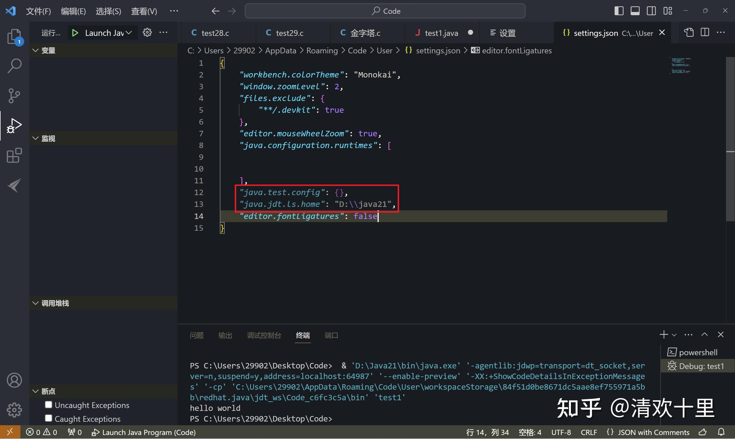Viewport: 735px width, 439px height.
Task: Switch to the 调试控制台 panel
Action: (264, 335)
